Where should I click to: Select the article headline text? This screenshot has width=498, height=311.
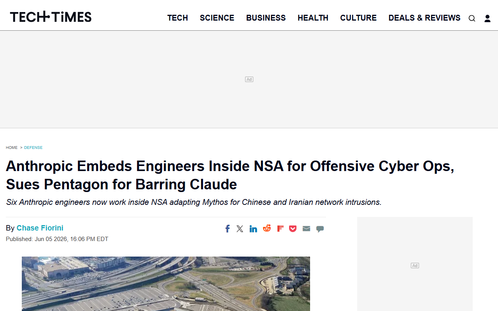[230, 175]
